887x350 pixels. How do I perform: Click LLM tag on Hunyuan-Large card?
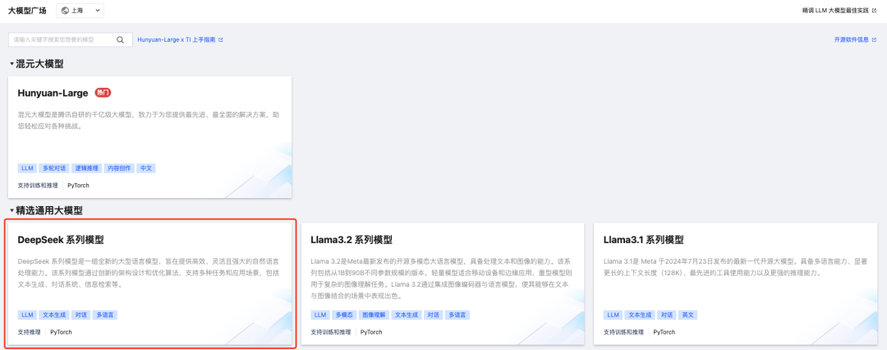[x=27, y=168]
